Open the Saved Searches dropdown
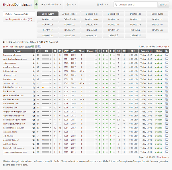The width and height of the screenshot is (172, 170). [51, 5]
